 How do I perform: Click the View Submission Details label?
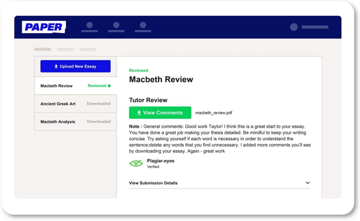point(153,183)
